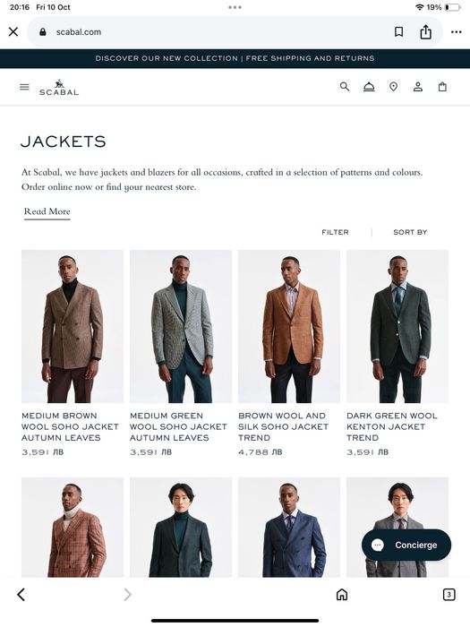Open the concierge bell icon

coord(369,87)
